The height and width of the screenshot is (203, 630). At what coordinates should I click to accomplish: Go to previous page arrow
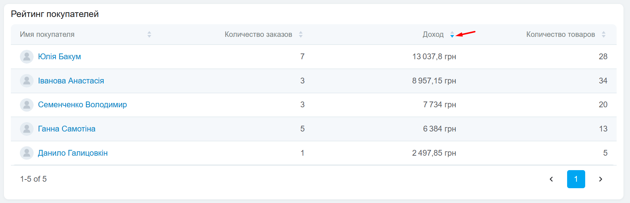[551, 179]
